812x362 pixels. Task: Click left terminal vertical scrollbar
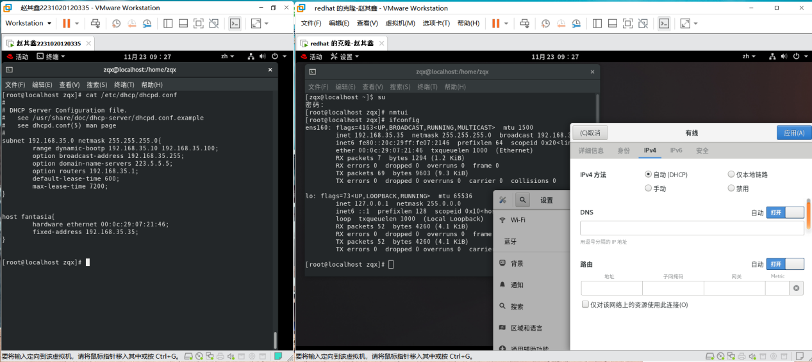pos(276,340)
